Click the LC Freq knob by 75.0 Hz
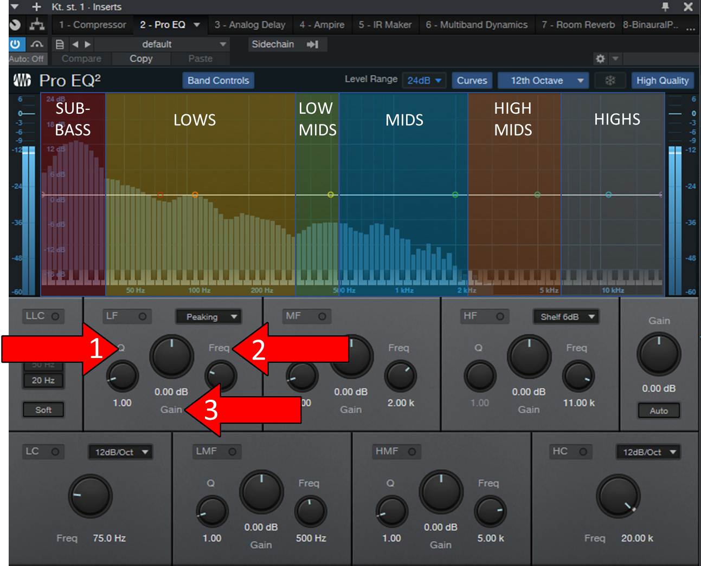 point(90,496)
